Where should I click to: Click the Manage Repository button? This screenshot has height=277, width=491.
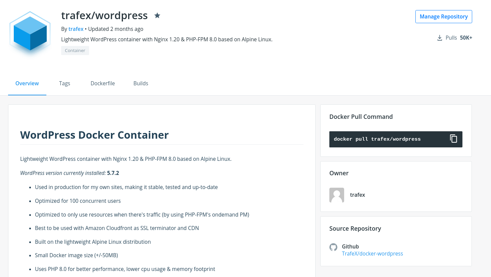(444, 16)
